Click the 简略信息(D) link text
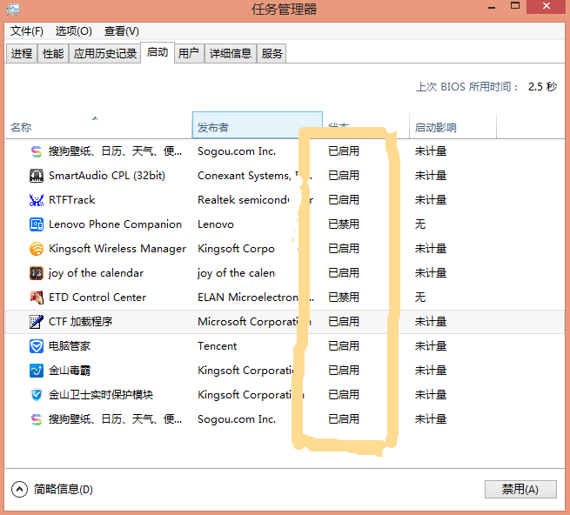The width and height of the screenshot is (570, 515). tap(64, 489)
